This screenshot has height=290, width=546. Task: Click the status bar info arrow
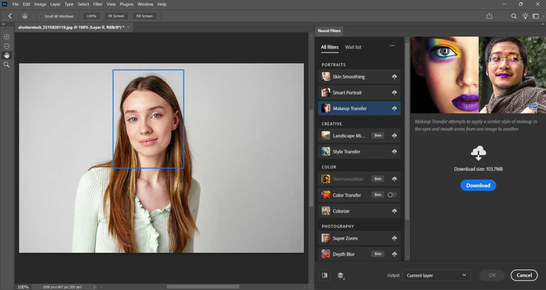tap(94, 287)
